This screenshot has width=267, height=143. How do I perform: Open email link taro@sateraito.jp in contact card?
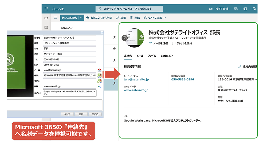click(136, 79)
